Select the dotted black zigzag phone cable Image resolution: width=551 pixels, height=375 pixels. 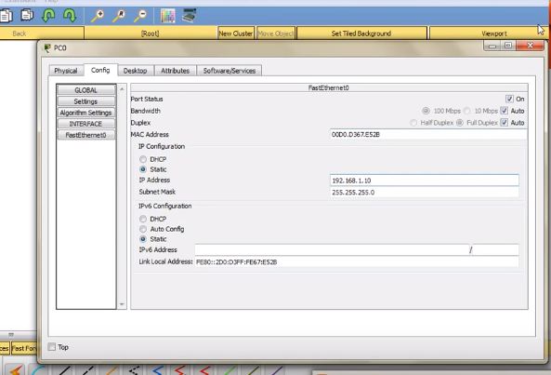click(134, 370)
